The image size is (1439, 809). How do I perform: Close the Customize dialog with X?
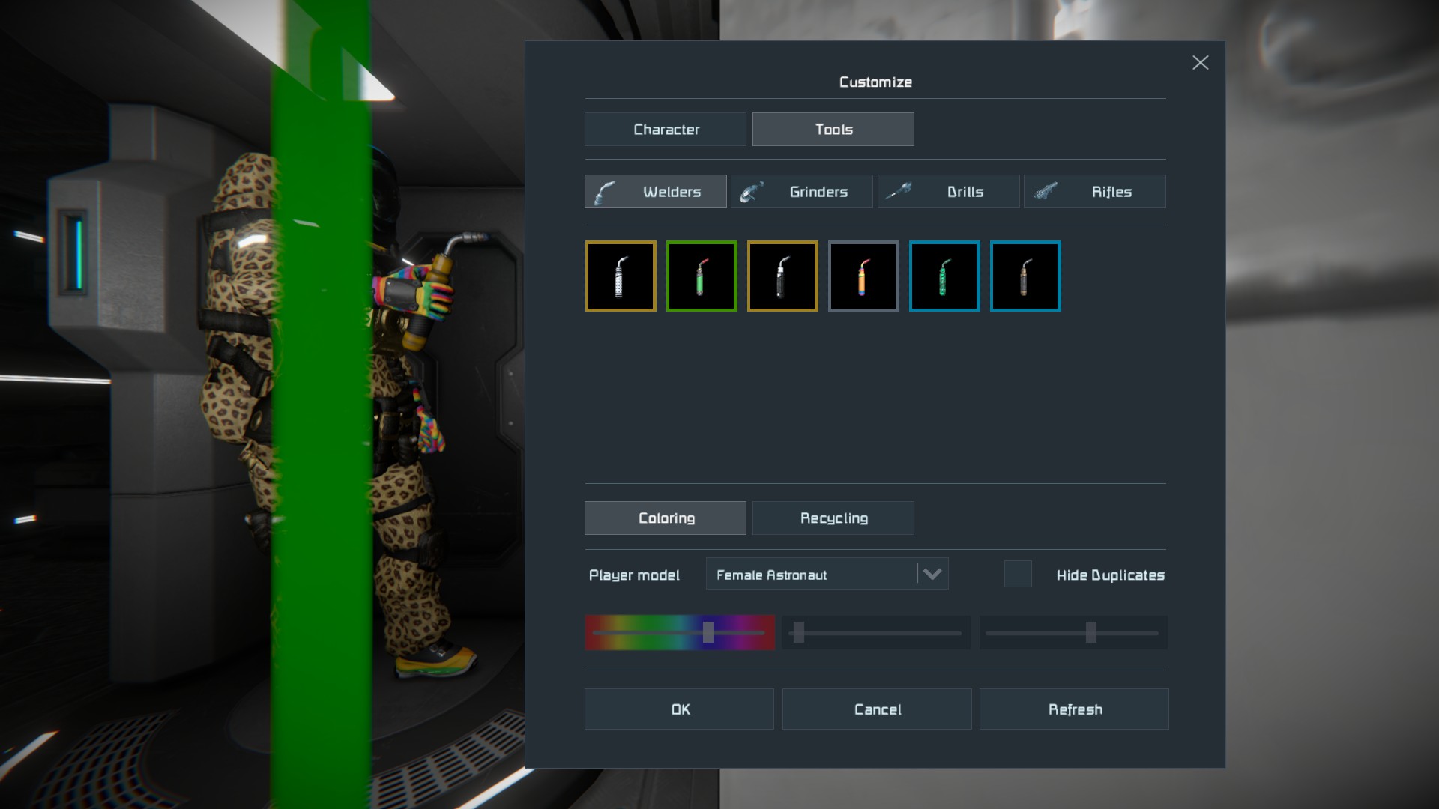point(1200,63)
